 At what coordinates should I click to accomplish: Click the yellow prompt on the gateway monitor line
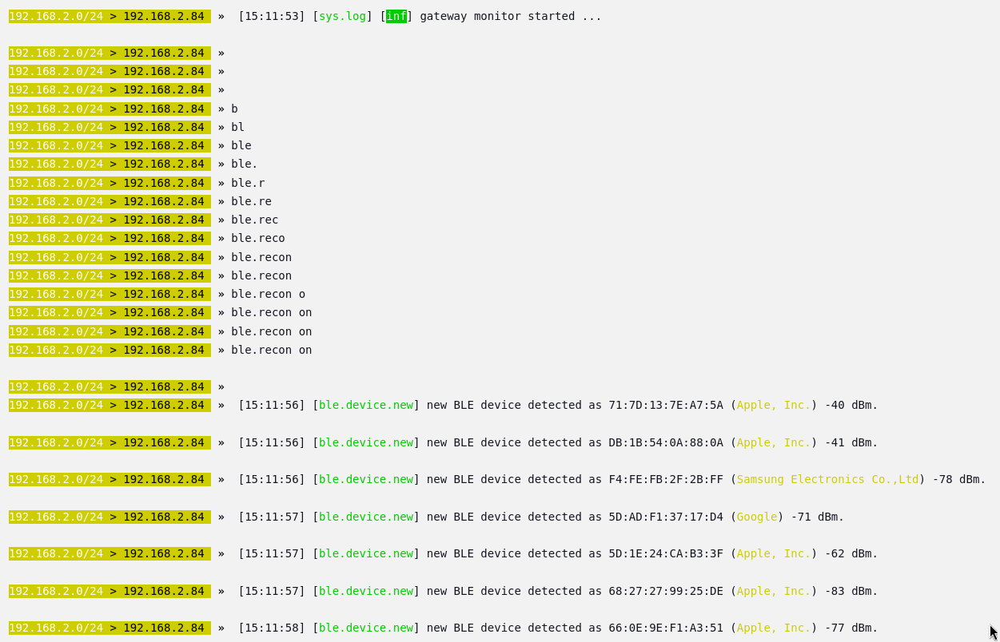(110, 16)
